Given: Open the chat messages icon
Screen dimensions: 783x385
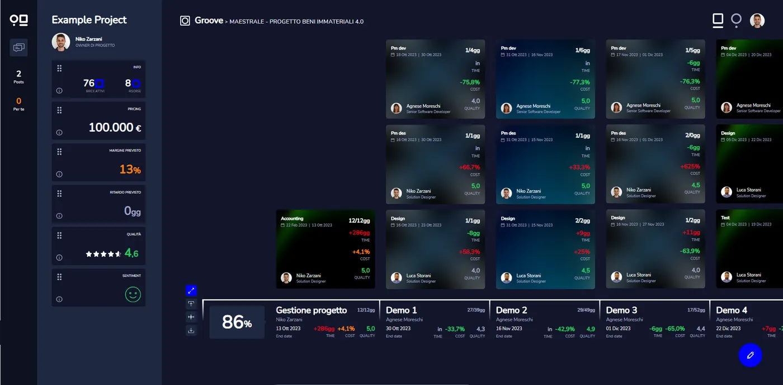Looking at the screenshot, I should 18,47.
